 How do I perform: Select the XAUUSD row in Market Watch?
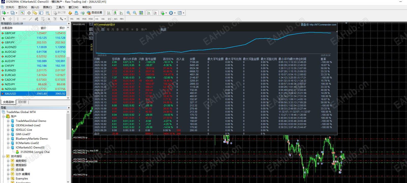(x=33, y=93)
